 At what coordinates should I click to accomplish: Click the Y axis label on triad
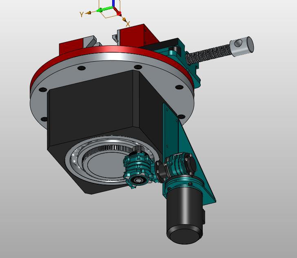[82, 14]
